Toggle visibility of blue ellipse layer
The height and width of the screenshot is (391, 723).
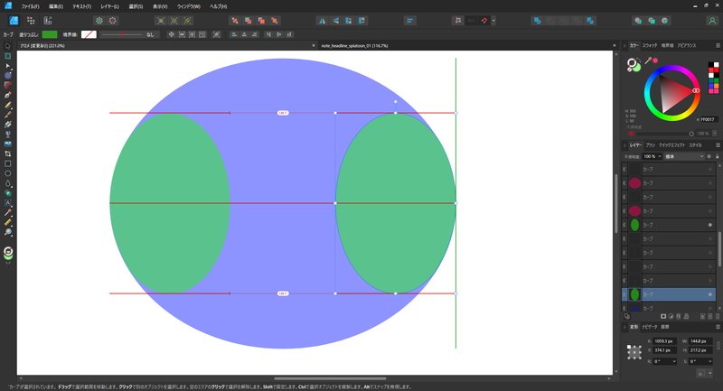click(x=710, y=308)
